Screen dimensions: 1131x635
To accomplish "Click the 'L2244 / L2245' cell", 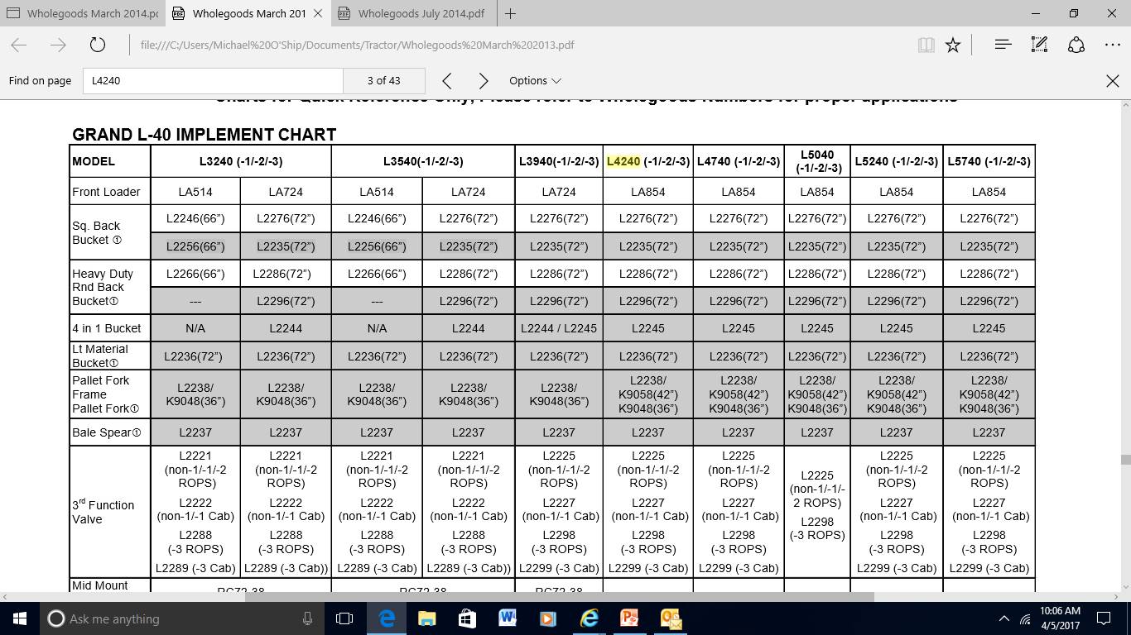I will point(559,328).
